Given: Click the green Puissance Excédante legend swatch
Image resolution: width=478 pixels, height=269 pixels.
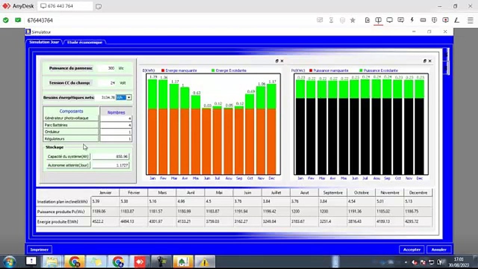Looking at the screenshot, I should tap(361, 71).
